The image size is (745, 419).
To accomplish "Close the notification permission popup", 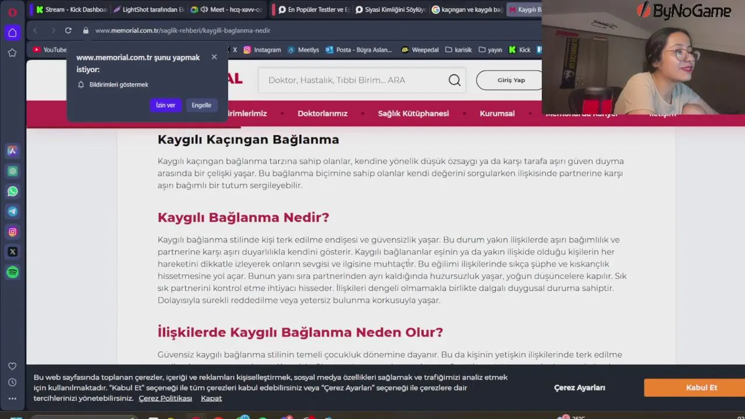I will [x=214, y=57].
